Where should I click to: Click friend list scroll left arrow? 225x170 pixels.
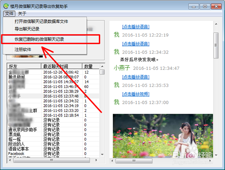(x=10, y=160)
